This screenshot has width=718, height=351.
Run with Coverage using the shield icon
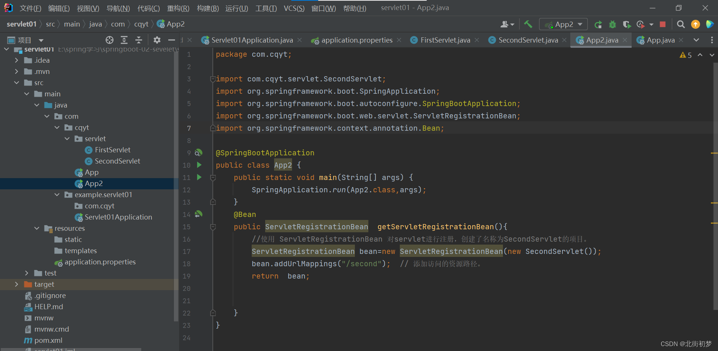coord(627,24)
